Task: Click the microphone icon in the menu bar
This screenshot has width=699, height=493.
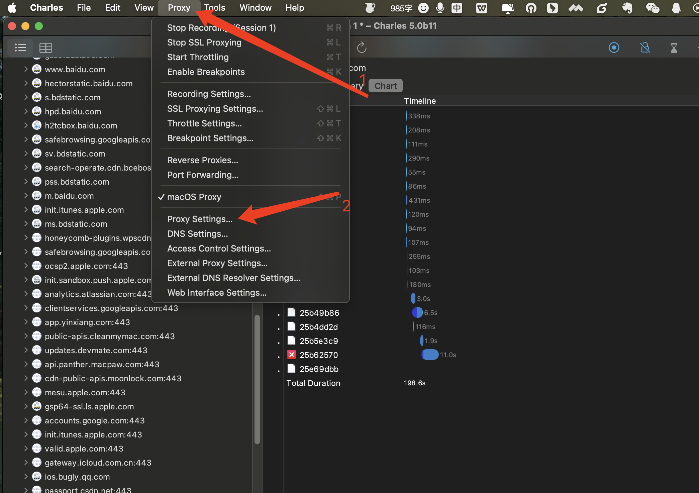Action: [x=440, y=7]
